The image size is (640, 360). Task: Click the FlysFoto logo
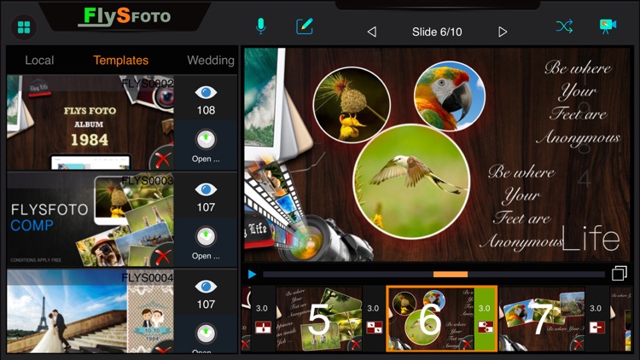(125, 17)
